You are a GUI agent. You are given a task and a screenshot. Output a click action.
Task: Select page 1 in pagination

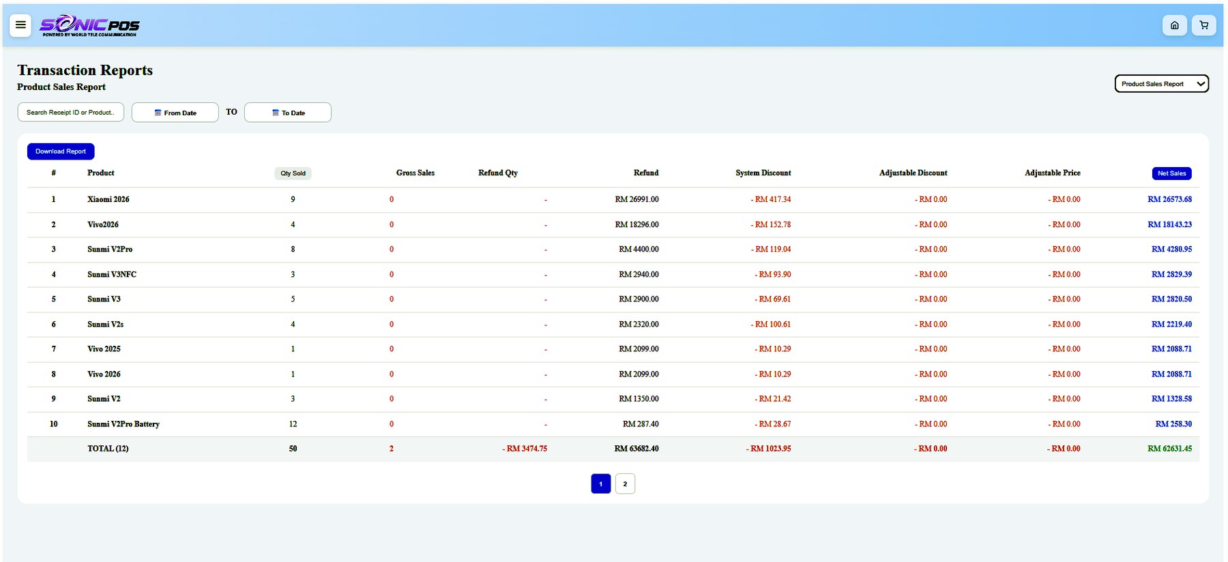(601, 484)
